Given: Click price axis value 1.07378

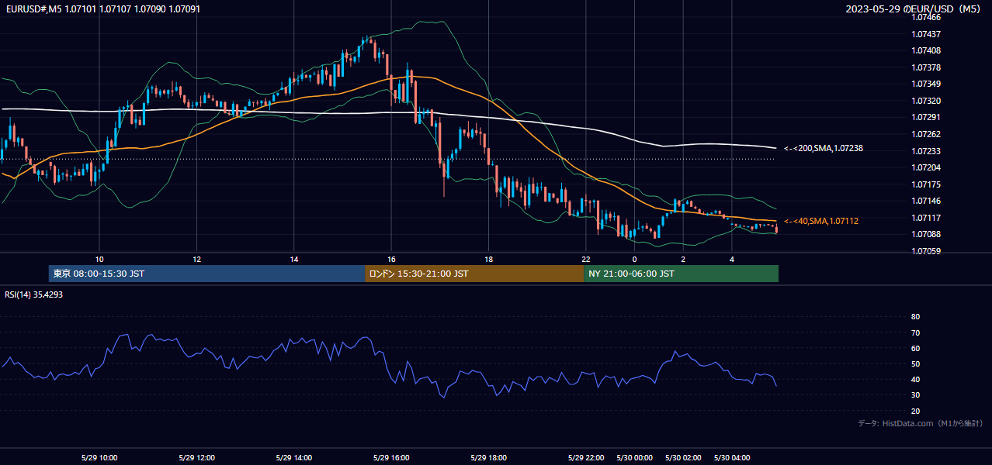Looking at the screenshot, I should [926, 67].
